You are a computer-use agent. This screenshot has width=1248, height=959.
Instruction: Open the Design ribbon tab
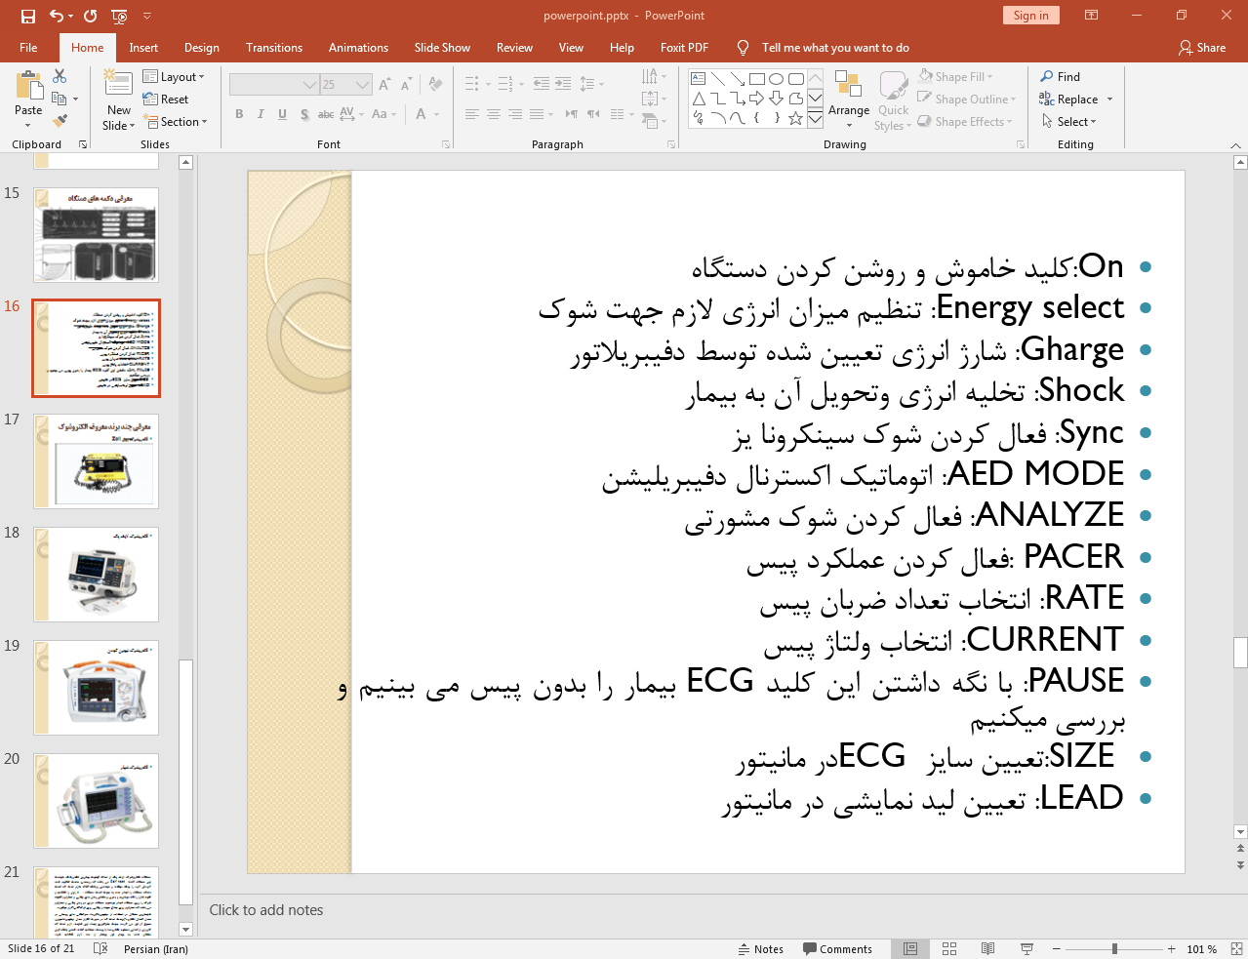[x=202, y=47]
